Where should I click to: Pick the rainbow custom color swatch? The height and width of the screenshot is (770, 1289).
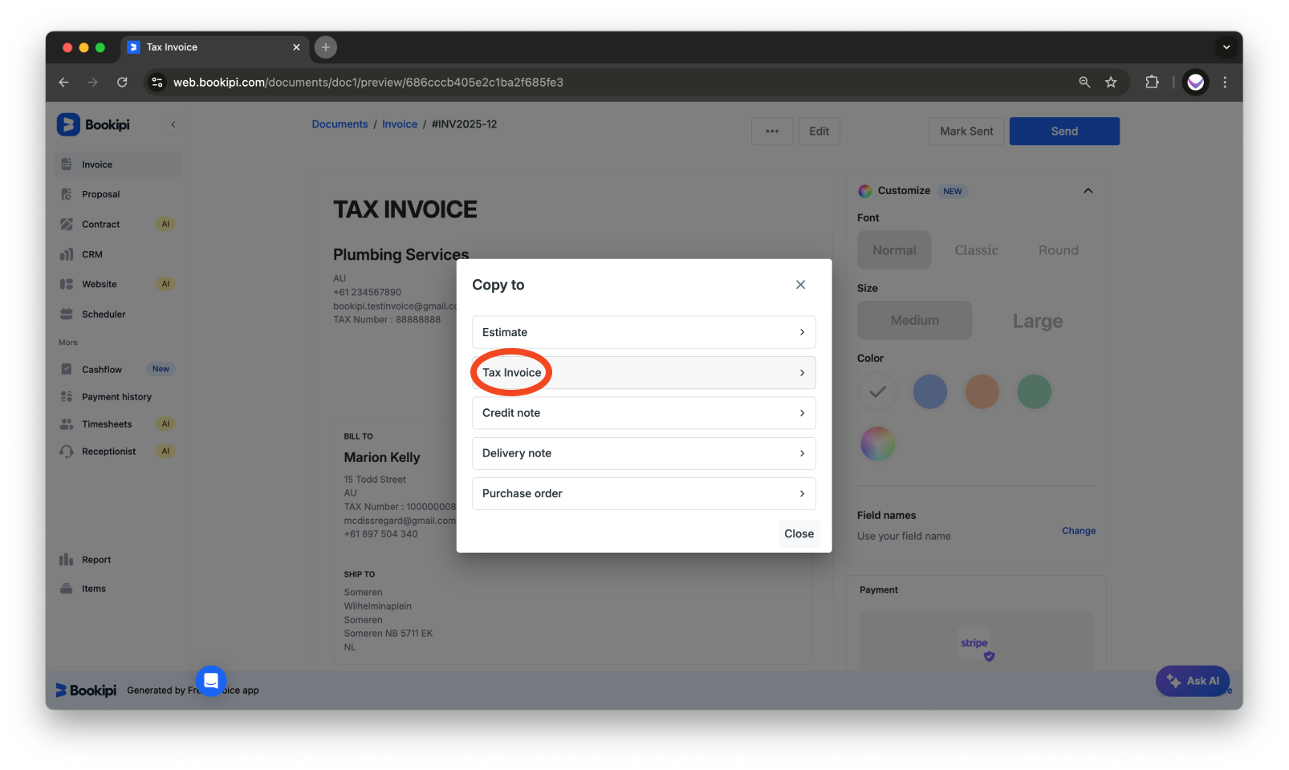tap(877, 444)
